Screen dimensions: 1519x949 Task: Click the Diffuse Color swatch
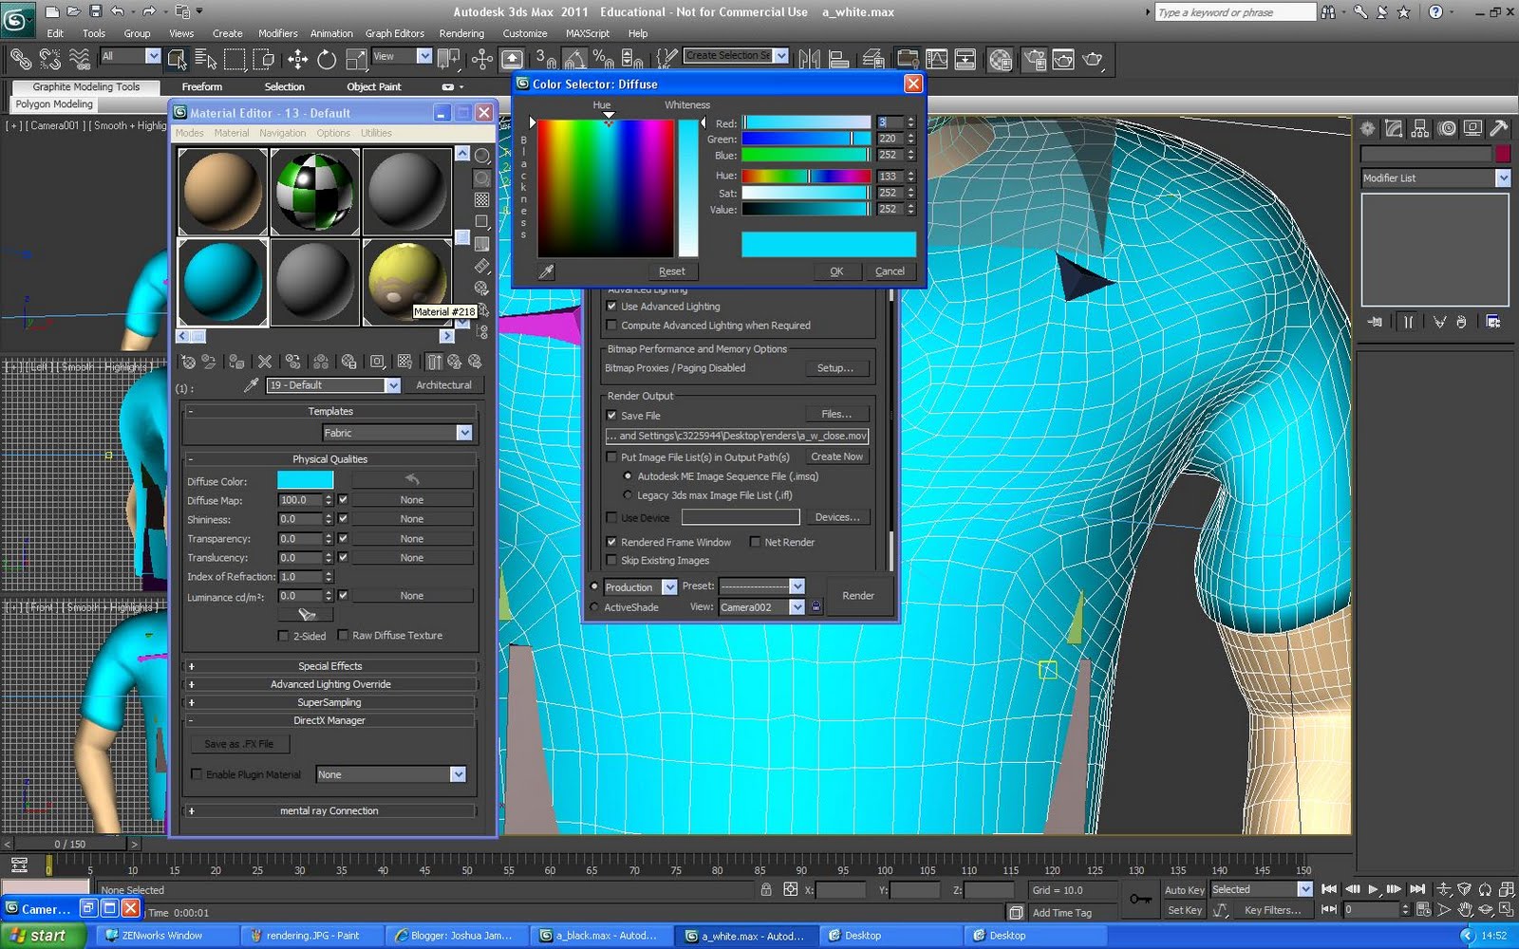pos(305,480)
